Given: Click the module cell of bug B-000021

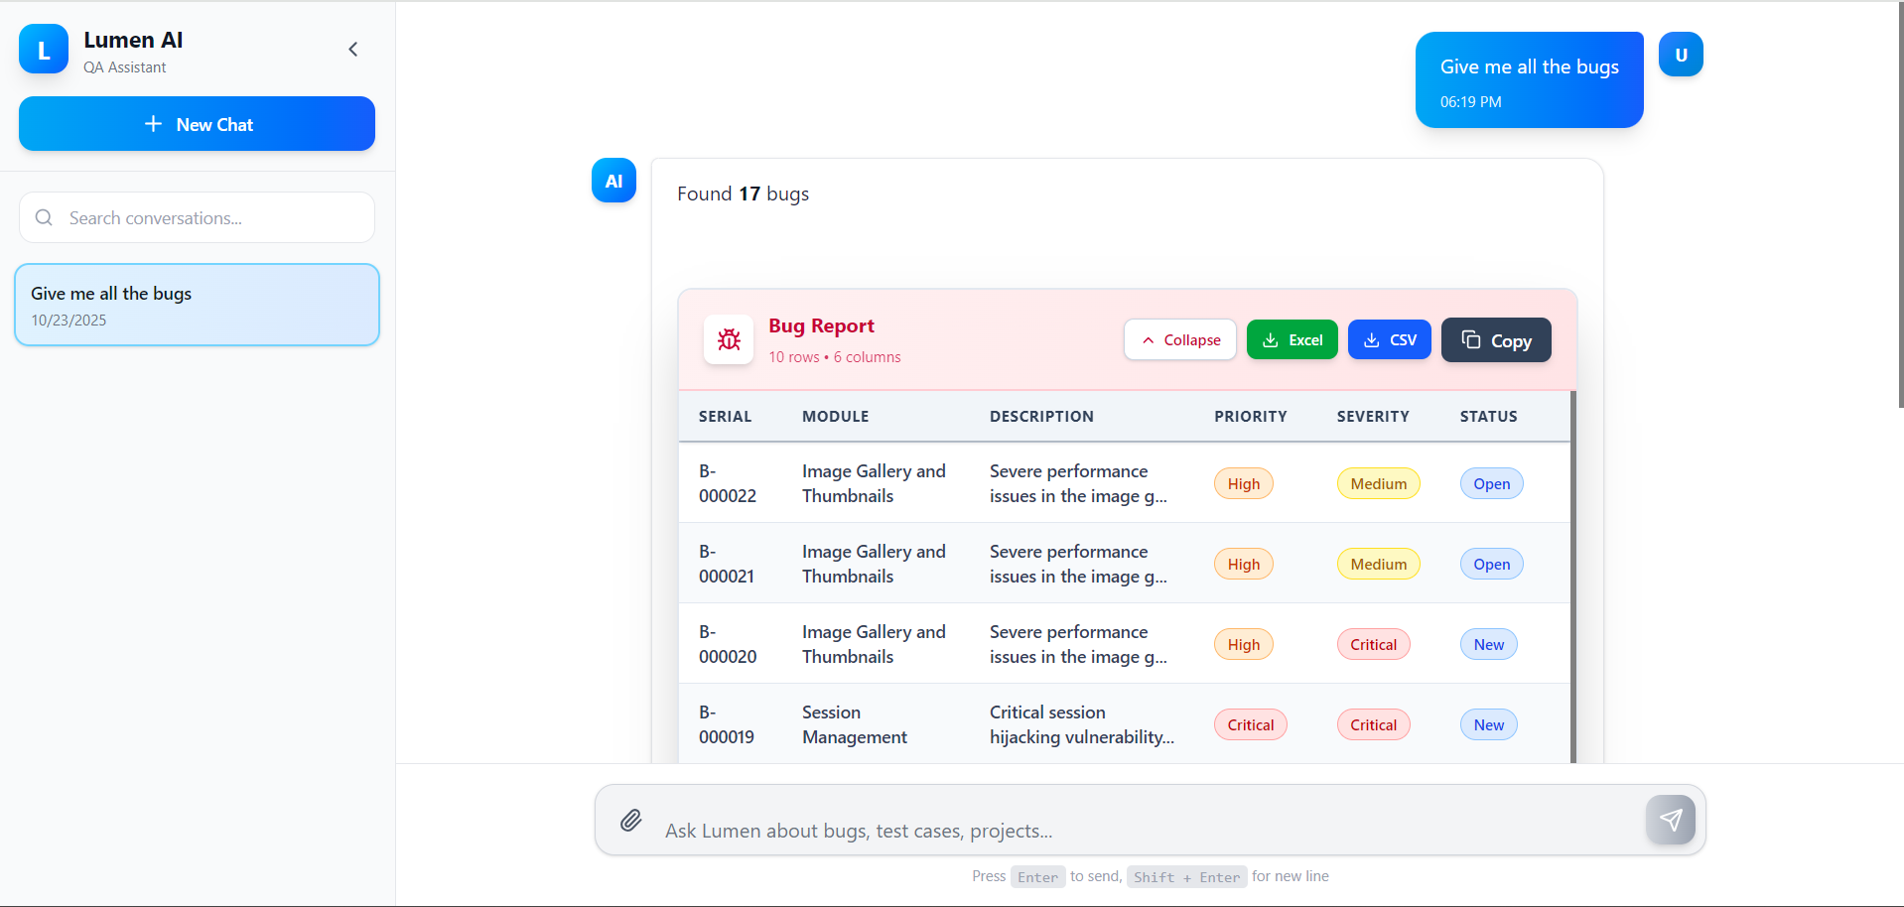Looking at the screenshot, I should [874, 564].
